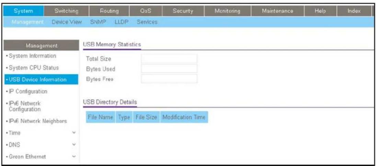Click the DNS chevron arrow
This screenshot has width=376, height=166.
[x=74, y=144]
